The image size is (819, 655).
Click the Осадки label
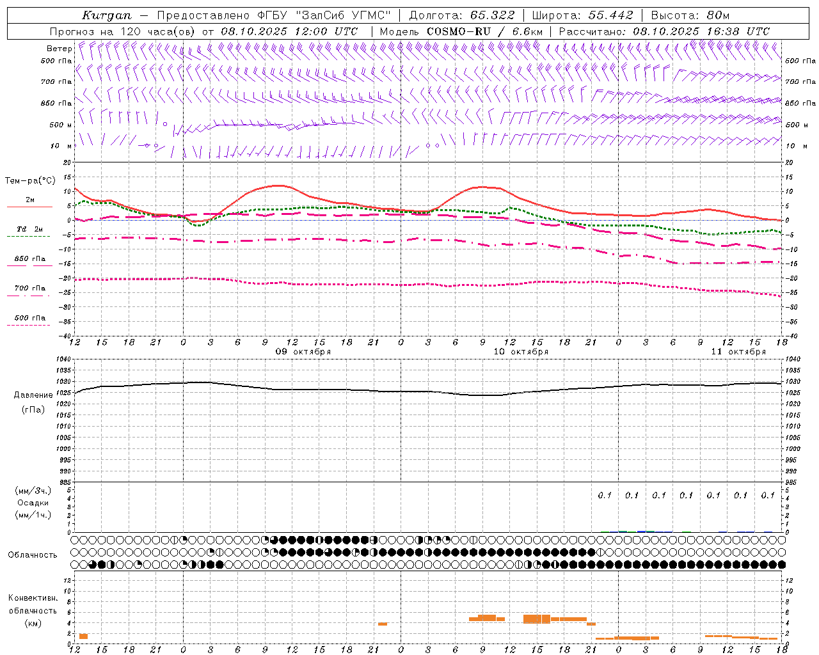33,503
